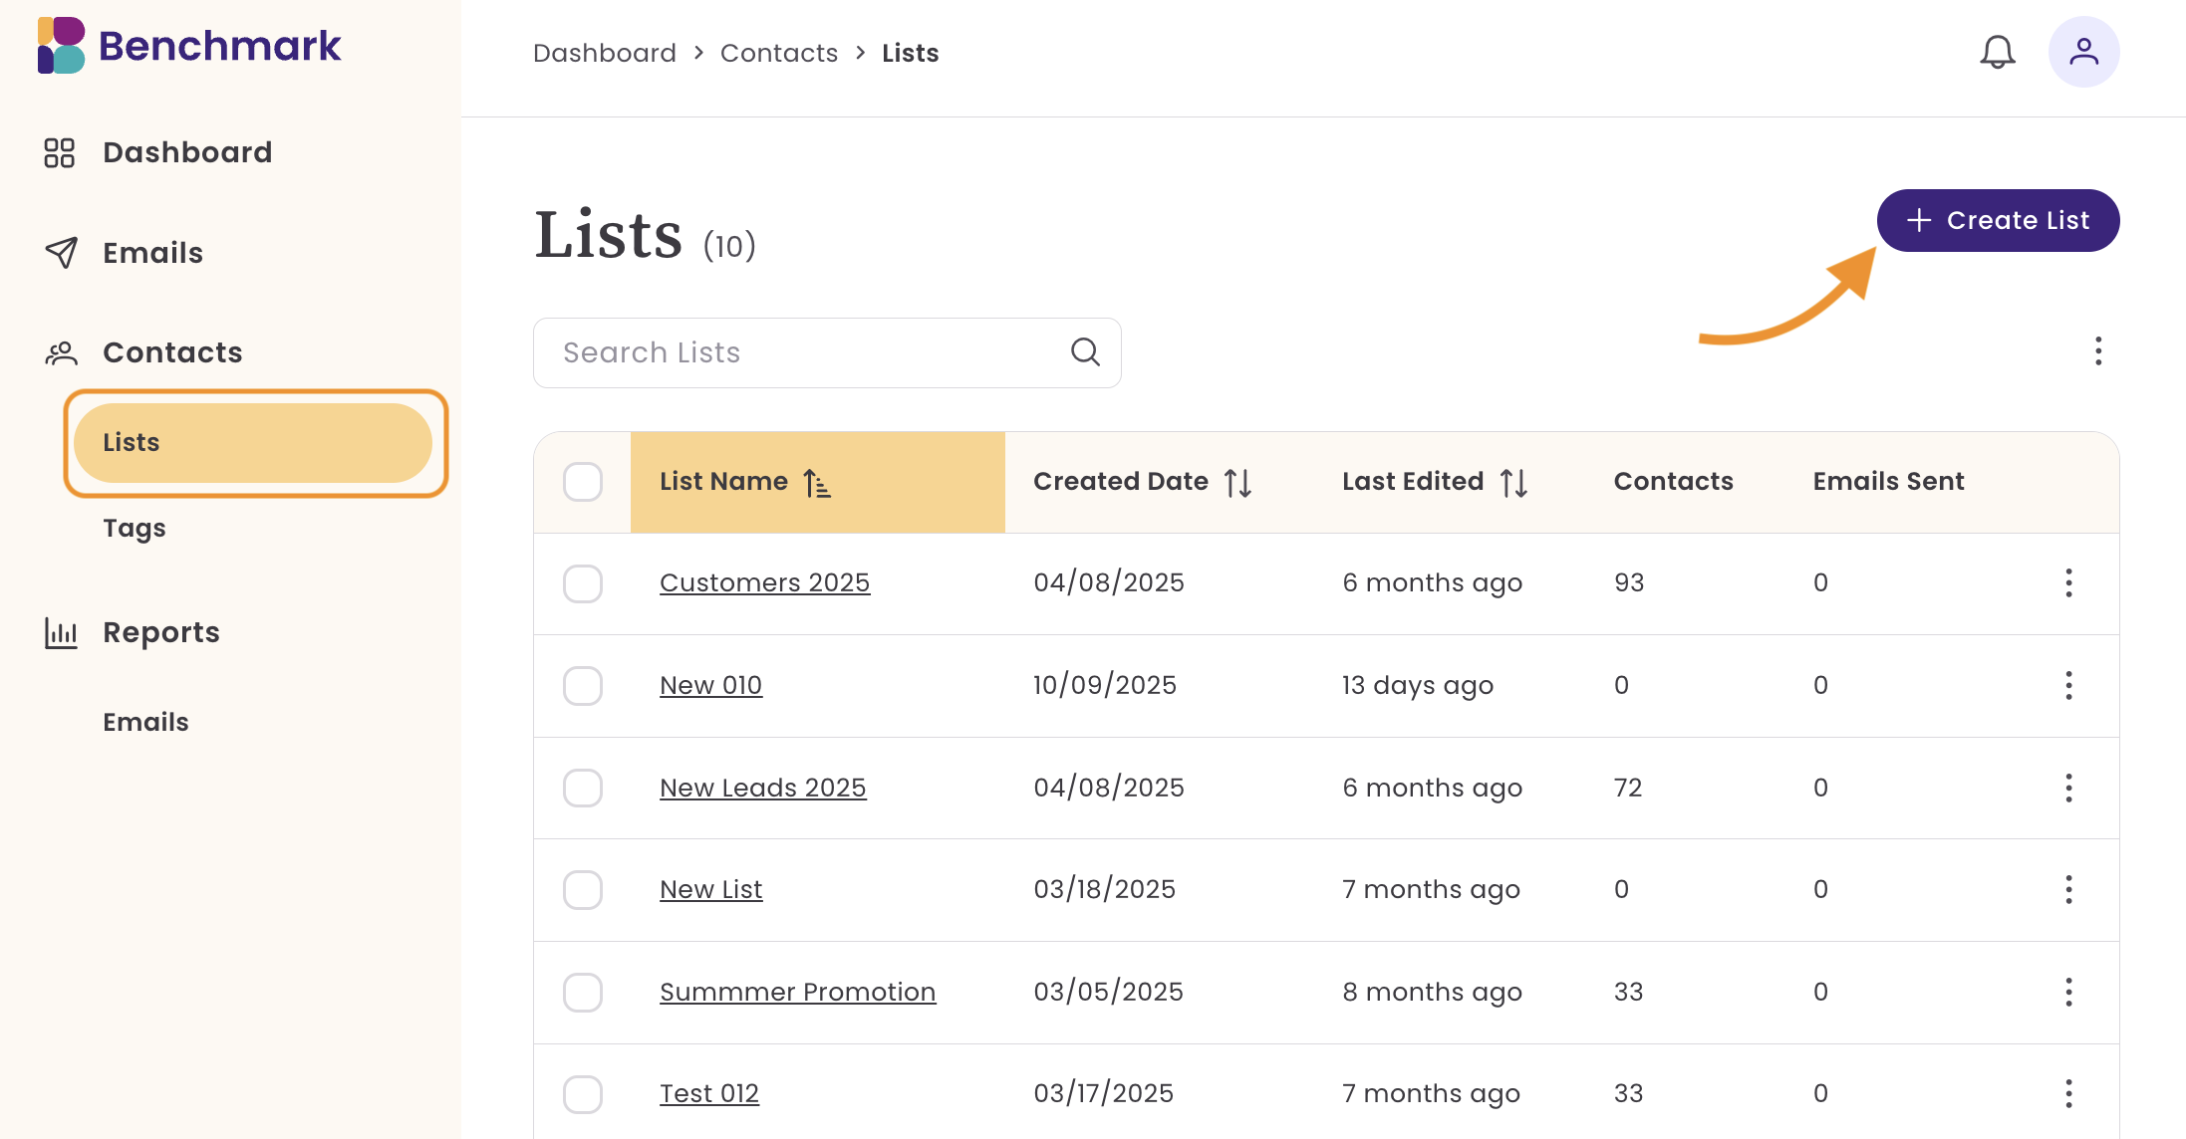Open the table options kebab menu above the list
Screen dimensions: 2186x1139
[x=2098, y=350]
